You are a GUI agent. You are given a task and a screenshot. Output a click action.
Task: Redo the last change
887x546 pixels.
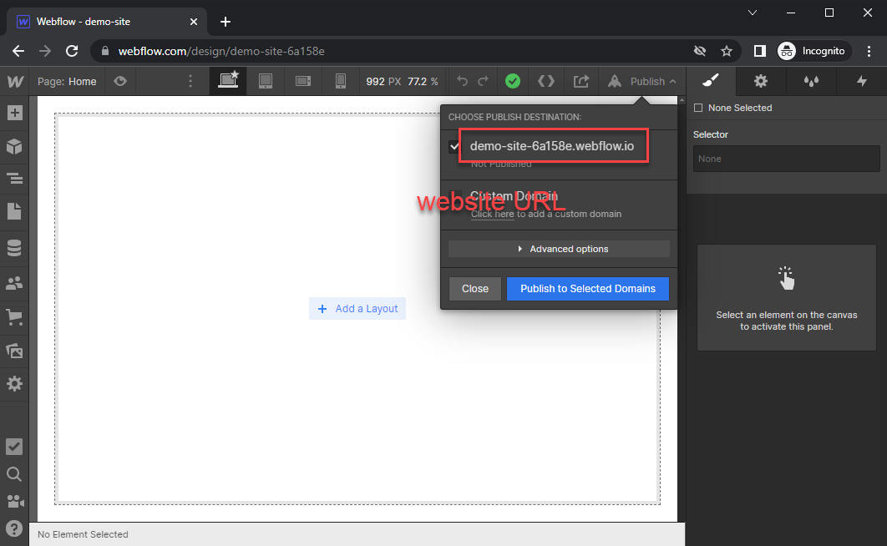(x=483, y=81)
